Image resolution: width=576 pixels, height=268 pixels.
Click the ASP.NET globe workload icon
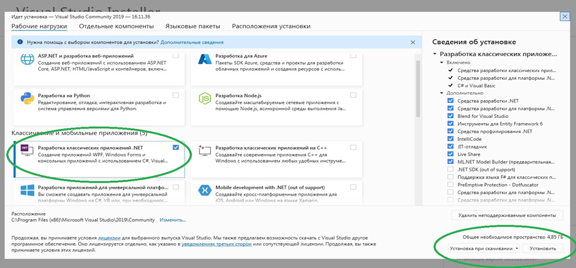(x=27, y=59)
